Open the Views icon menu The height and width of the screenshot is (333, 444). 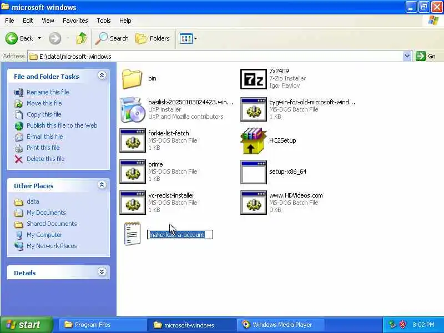[188, 38]
